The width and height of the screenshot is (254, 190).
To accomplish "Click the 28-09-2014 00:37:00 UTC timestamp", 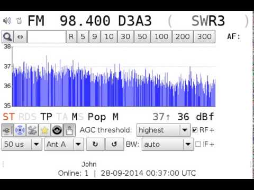I will (148, 173).
